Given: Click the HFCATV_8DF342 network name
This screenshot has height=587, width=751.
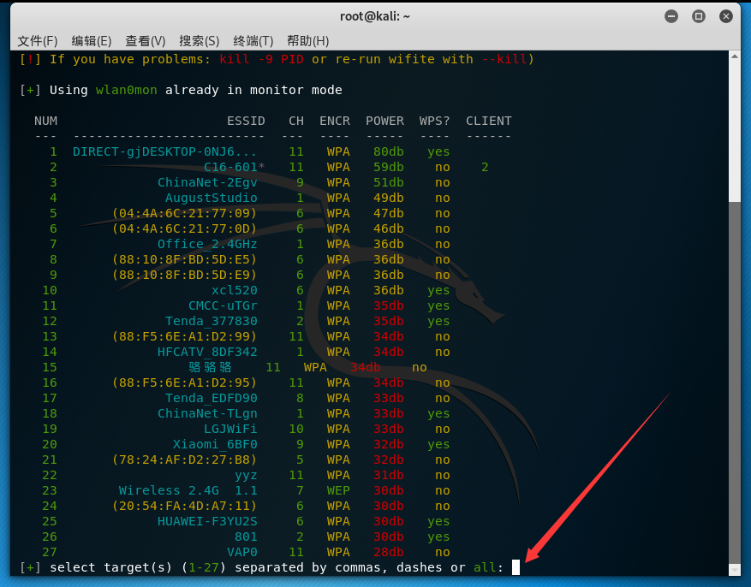Looking at the screenshot, I should pyautogui.click(x=207, y=352).
